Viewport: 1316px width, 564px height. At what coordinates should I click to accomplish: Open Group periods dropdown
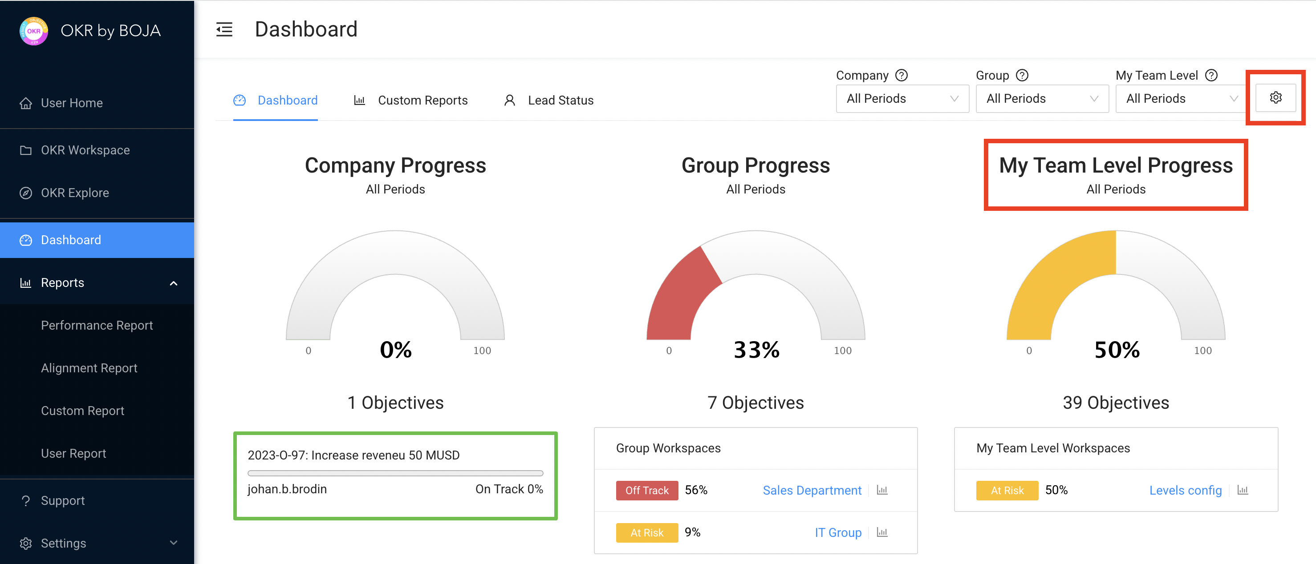[1042, 98]
